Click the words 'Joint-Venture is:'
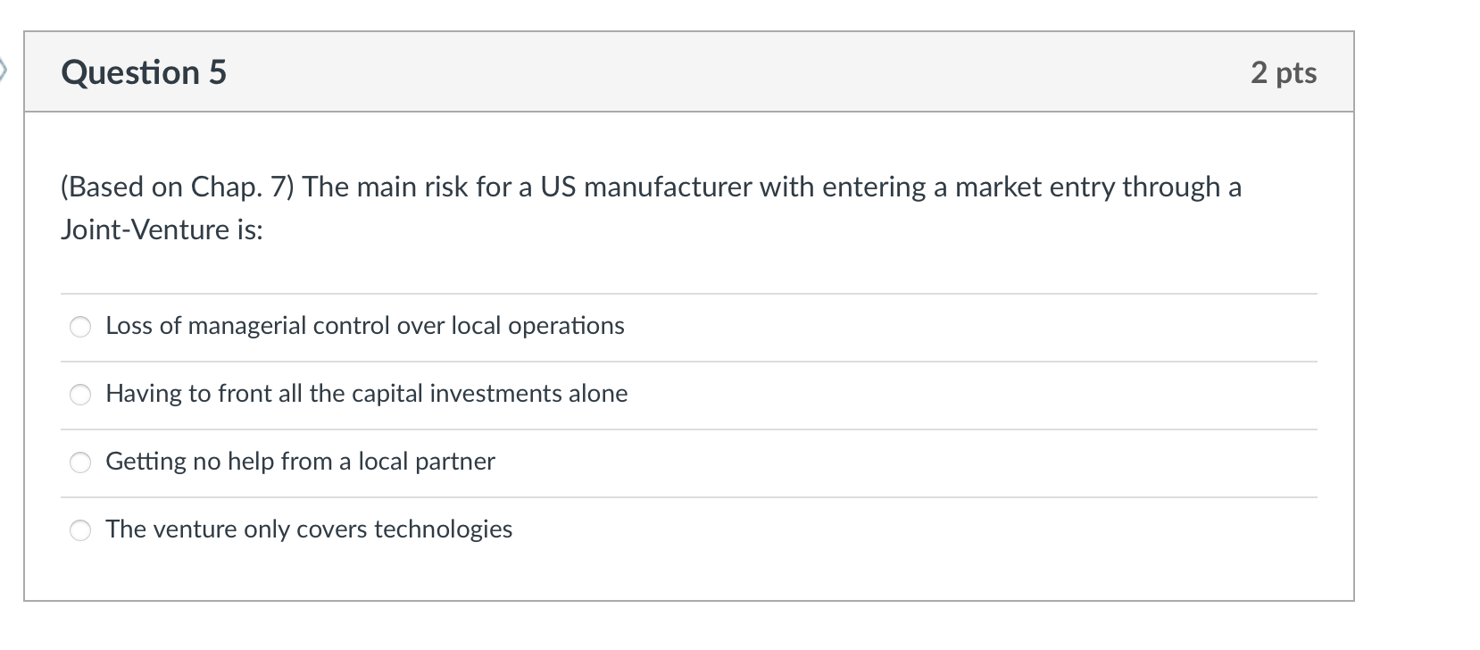 tap(161, 229)
